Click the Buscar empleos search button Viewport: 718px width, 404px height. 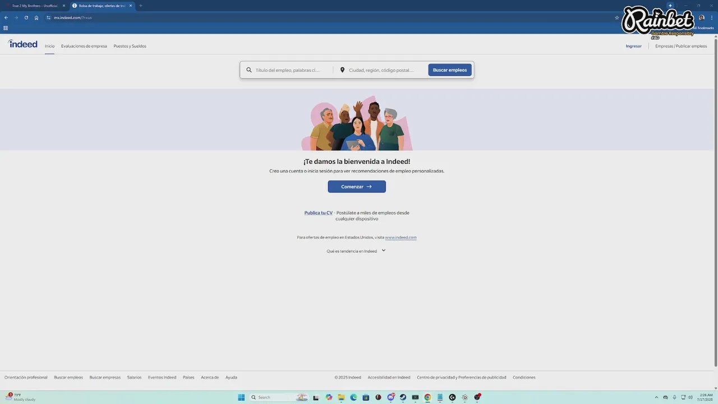450,70
